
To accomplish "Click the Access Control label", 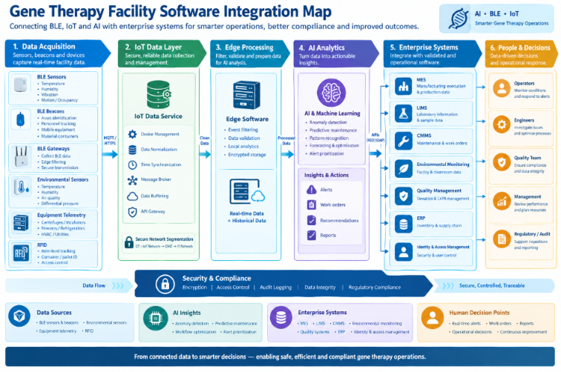I will coord(233,288).
